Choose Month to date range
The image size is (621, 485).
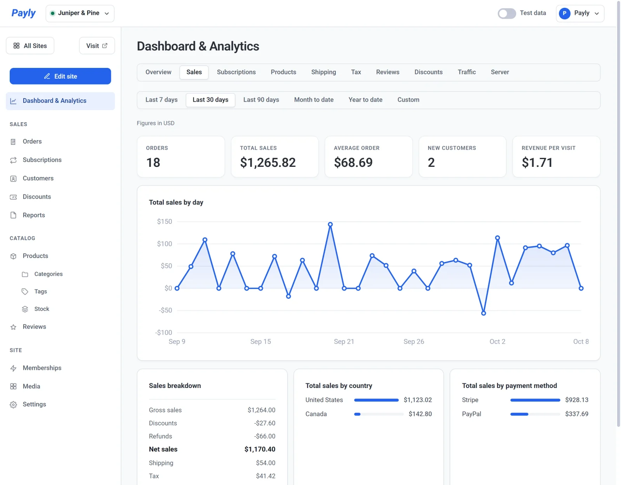tap(314, 100)
